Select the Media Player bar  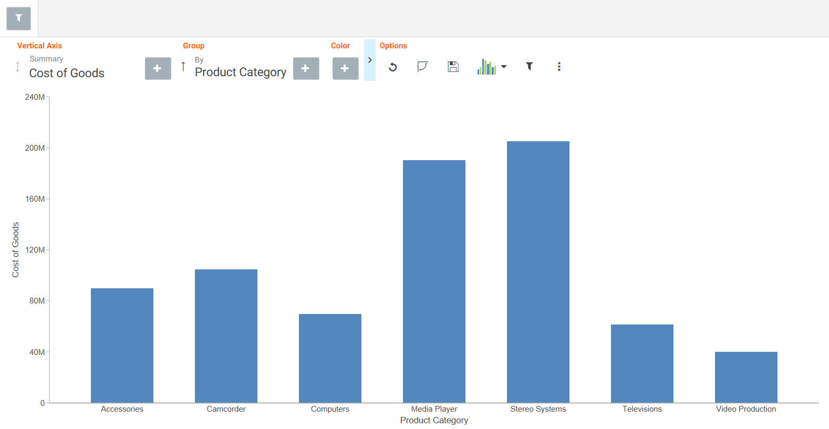click(x=434, y=281)
